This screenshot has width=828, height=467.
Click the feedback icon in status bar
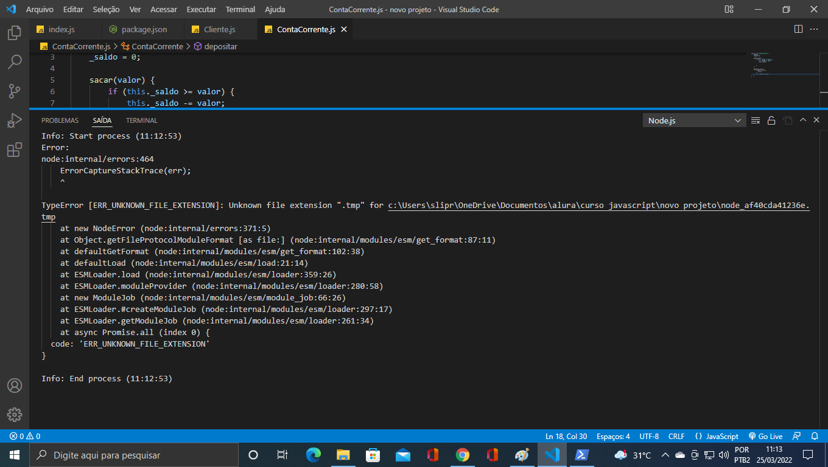click(x=796, y=436)
